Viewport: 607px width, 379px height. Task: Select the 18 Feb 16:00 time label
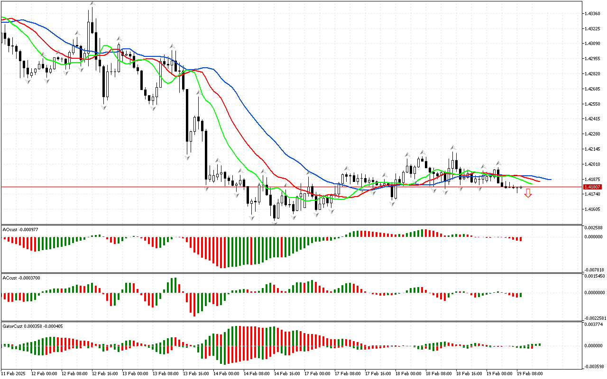[x=469, y=374]
